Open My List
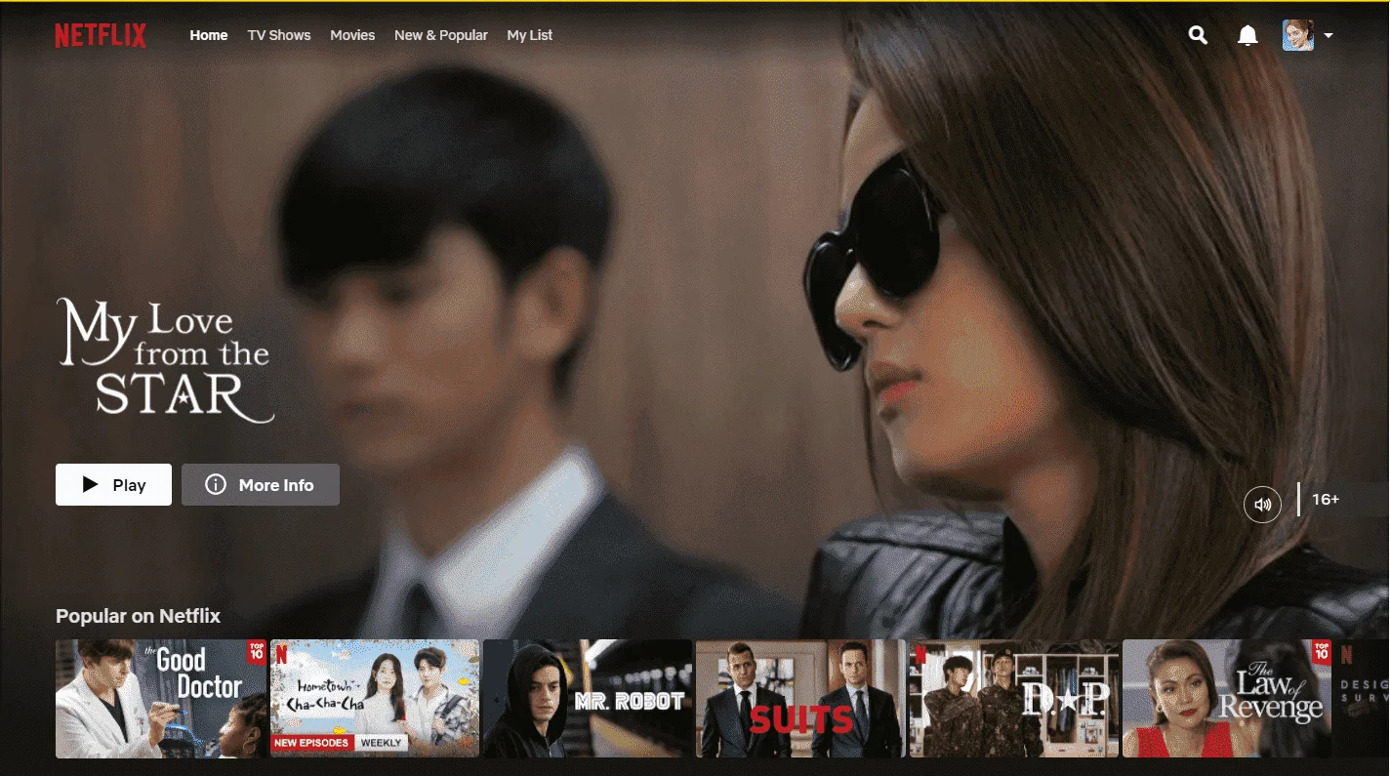 point(530,35)
